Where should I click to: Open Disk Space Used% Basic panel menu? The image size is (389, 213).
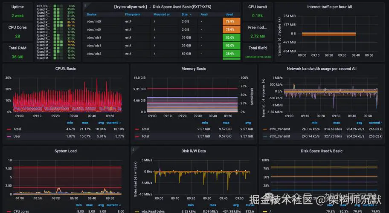[x=322, y=151]
